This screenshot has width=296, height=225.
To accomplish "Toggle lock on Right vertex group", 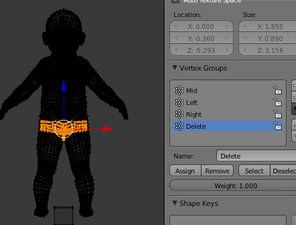I will [x=278, y=114].
